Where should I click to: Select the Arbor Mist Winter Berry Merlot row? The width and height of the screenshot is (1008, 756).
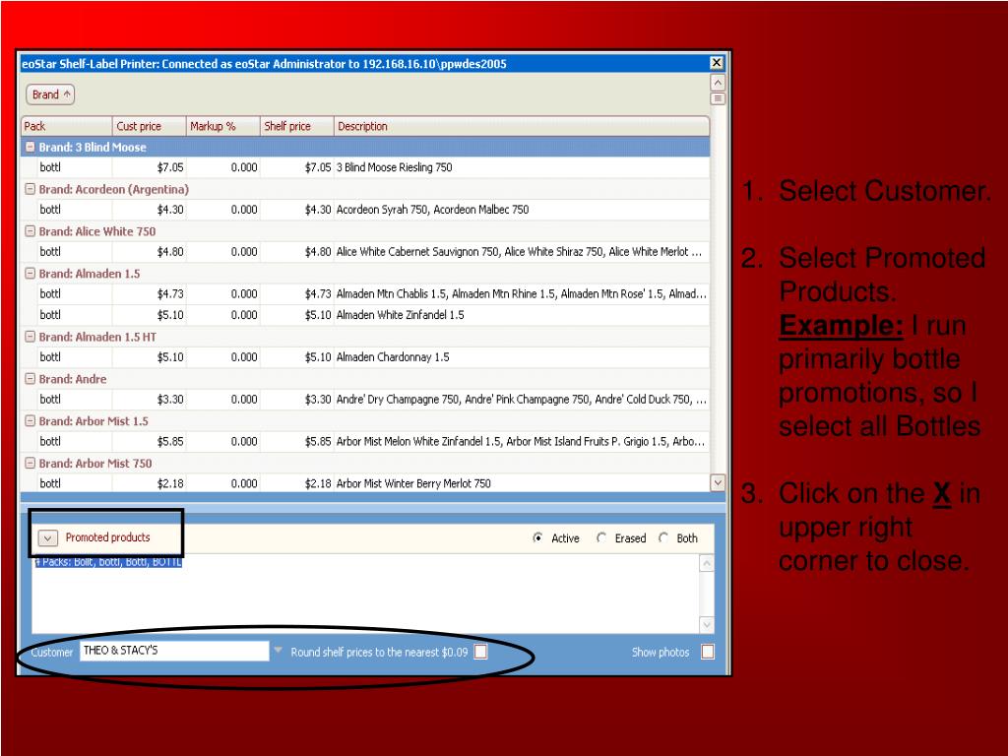coord(365,483)
